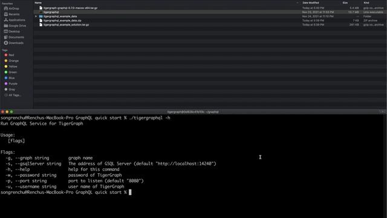Screen dimensions: 387x218
Task: Click the Nov 24, 2021 date cell
Action: tap(317, 16)
